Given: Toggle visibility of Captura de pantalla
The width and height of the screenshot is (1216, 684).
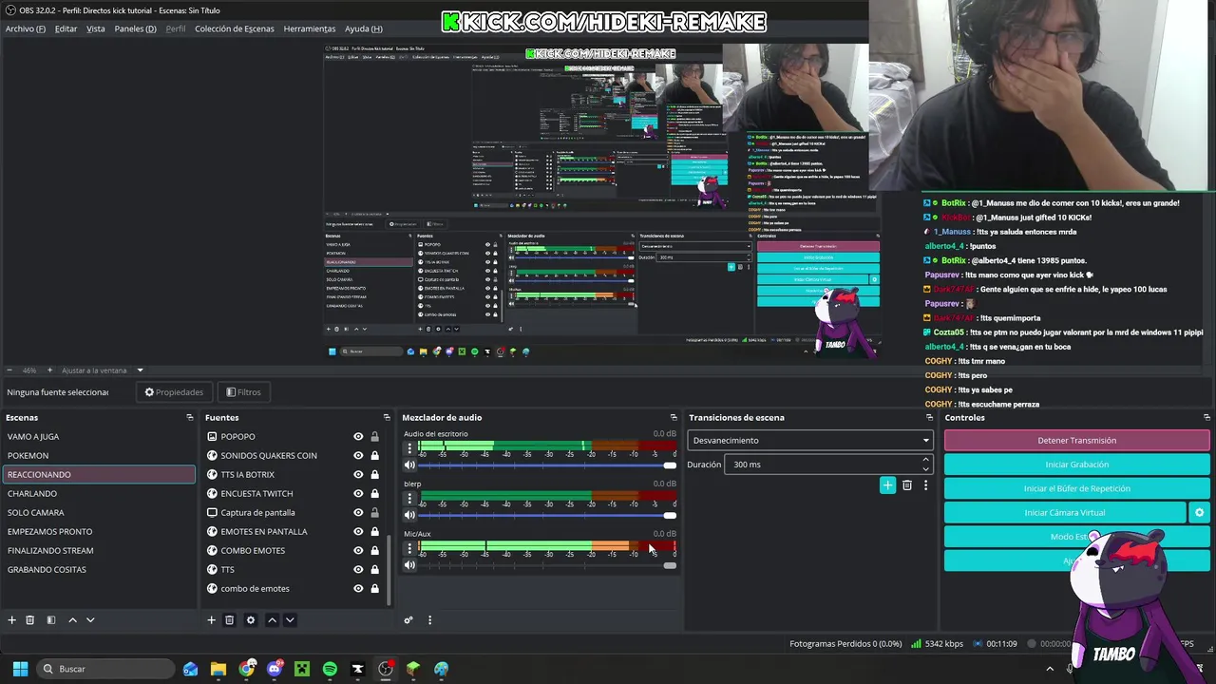Looking at the screenshot, I should pyautogui.click(x=358, y=513).
